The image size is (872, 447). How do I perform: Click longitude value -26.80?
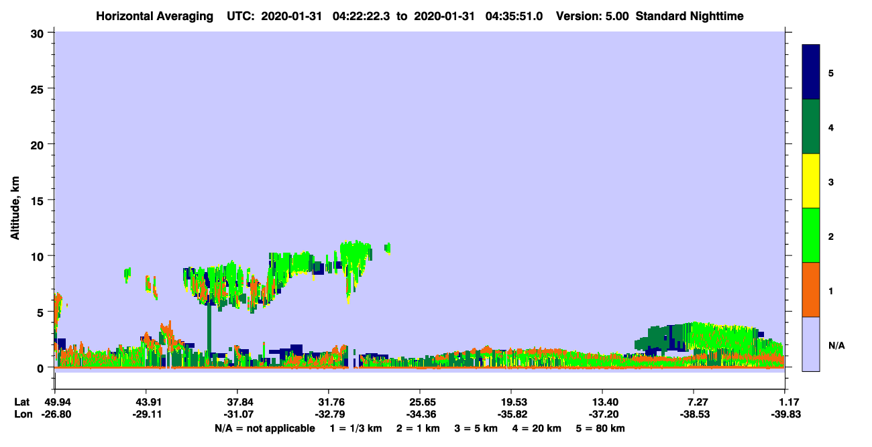coord(55,414)
